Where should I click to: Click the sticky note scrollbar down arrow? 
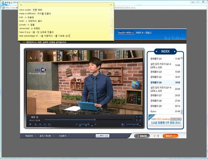click(111, 37)
